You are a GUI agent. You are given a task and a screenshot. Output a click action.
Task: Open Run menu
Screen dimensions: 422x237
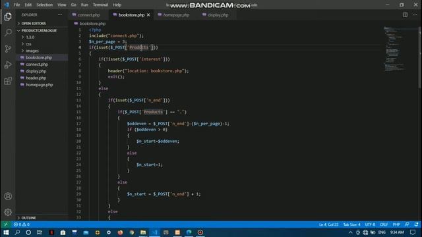[x=84, y=5]
